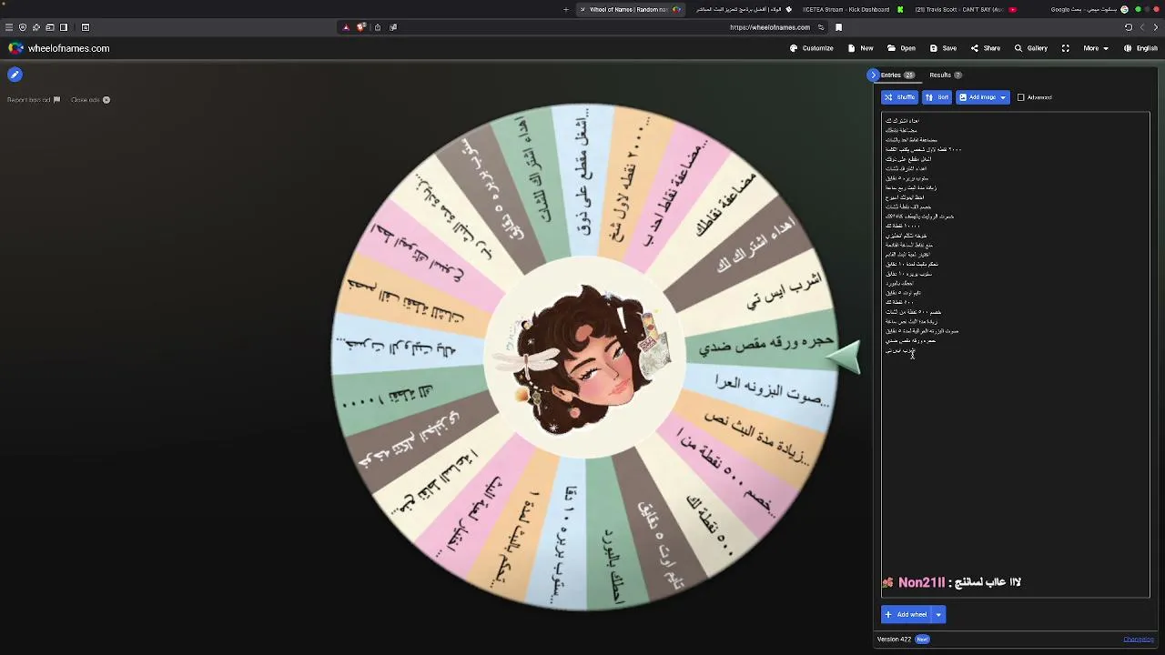Create a New wheel
Screen dimensions: 1165x655
860,48
